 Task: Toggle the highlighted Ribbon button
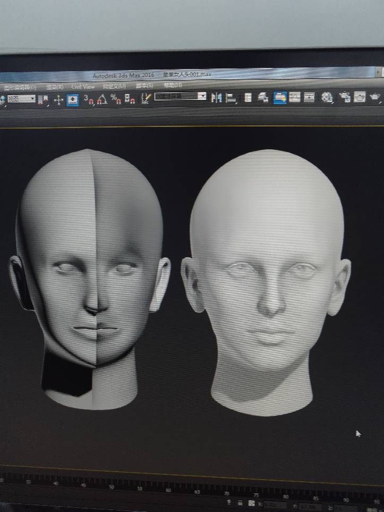coord(280,97)
